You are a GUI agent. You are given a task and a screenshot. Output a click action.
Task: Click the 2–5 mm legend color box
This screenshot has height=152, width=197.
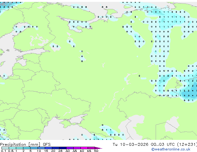tap(27, 148)
